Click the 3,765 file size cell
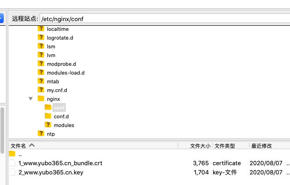290x185 pixels. coord(201,163)
